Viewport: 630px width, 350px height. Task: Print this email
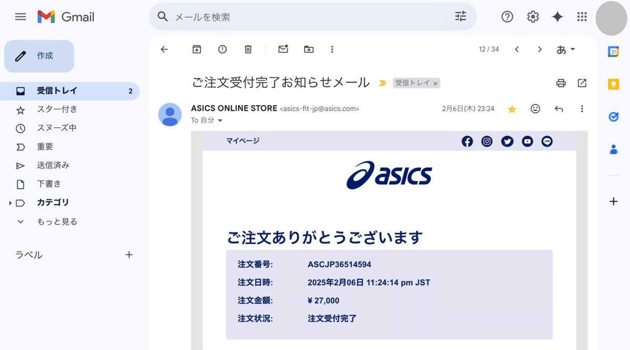pyautogui.click(x=561, y=83)
